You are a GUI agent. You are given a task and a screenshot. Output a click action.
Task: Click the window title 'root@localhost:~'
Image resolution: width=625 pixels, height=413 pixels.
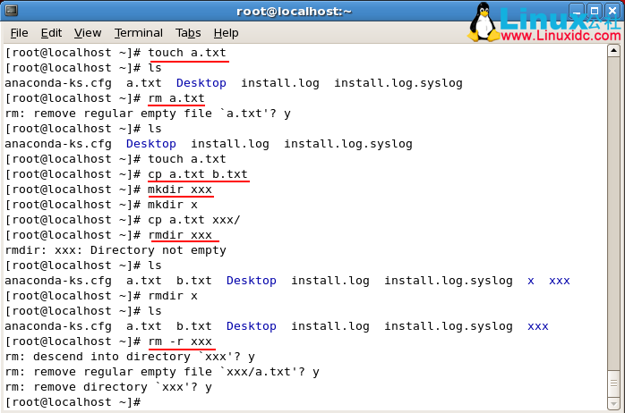295,11
